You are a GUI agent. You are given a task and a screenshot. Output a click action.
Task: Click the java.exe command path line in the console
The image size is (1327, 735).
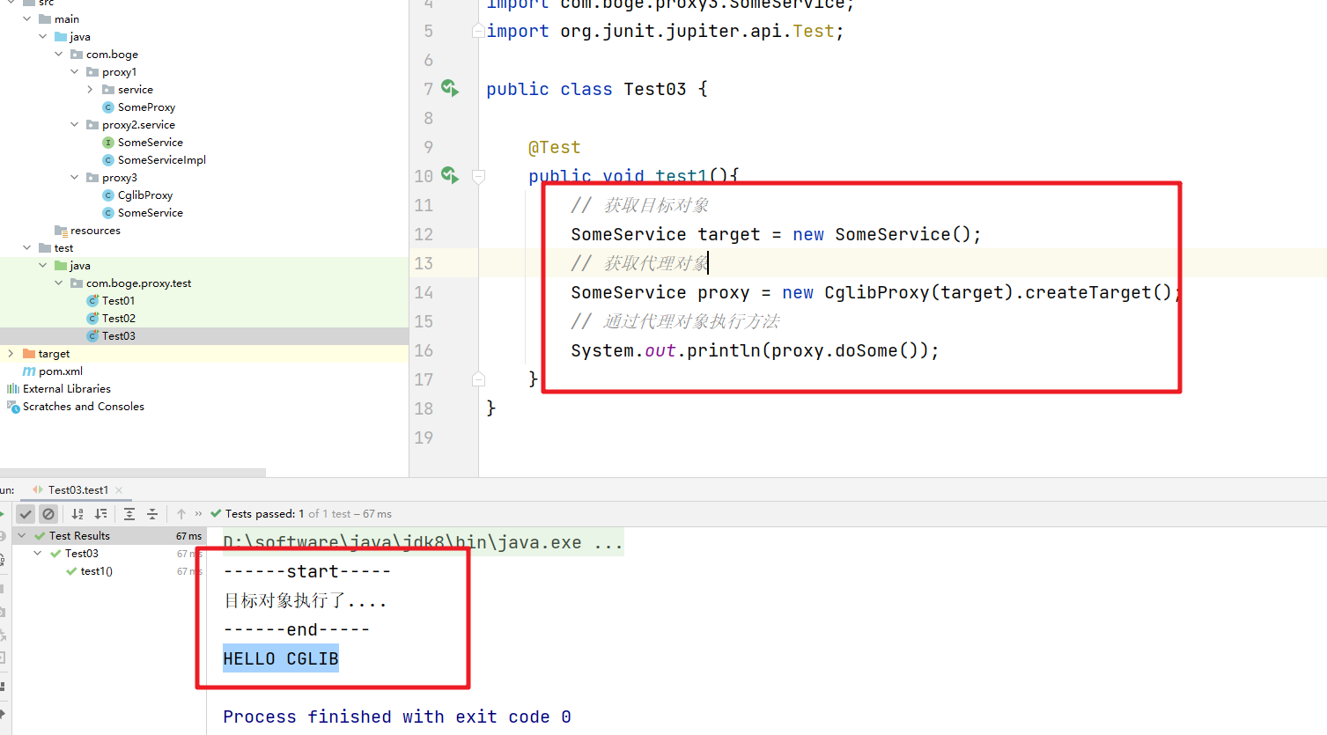click(424, 542)
